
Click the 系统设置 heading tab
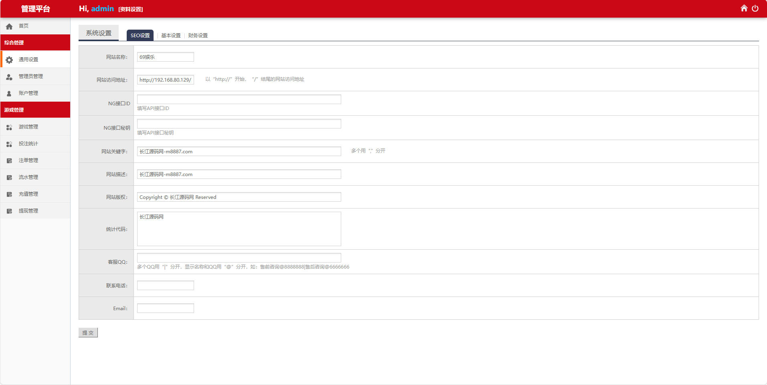[99, 33]
